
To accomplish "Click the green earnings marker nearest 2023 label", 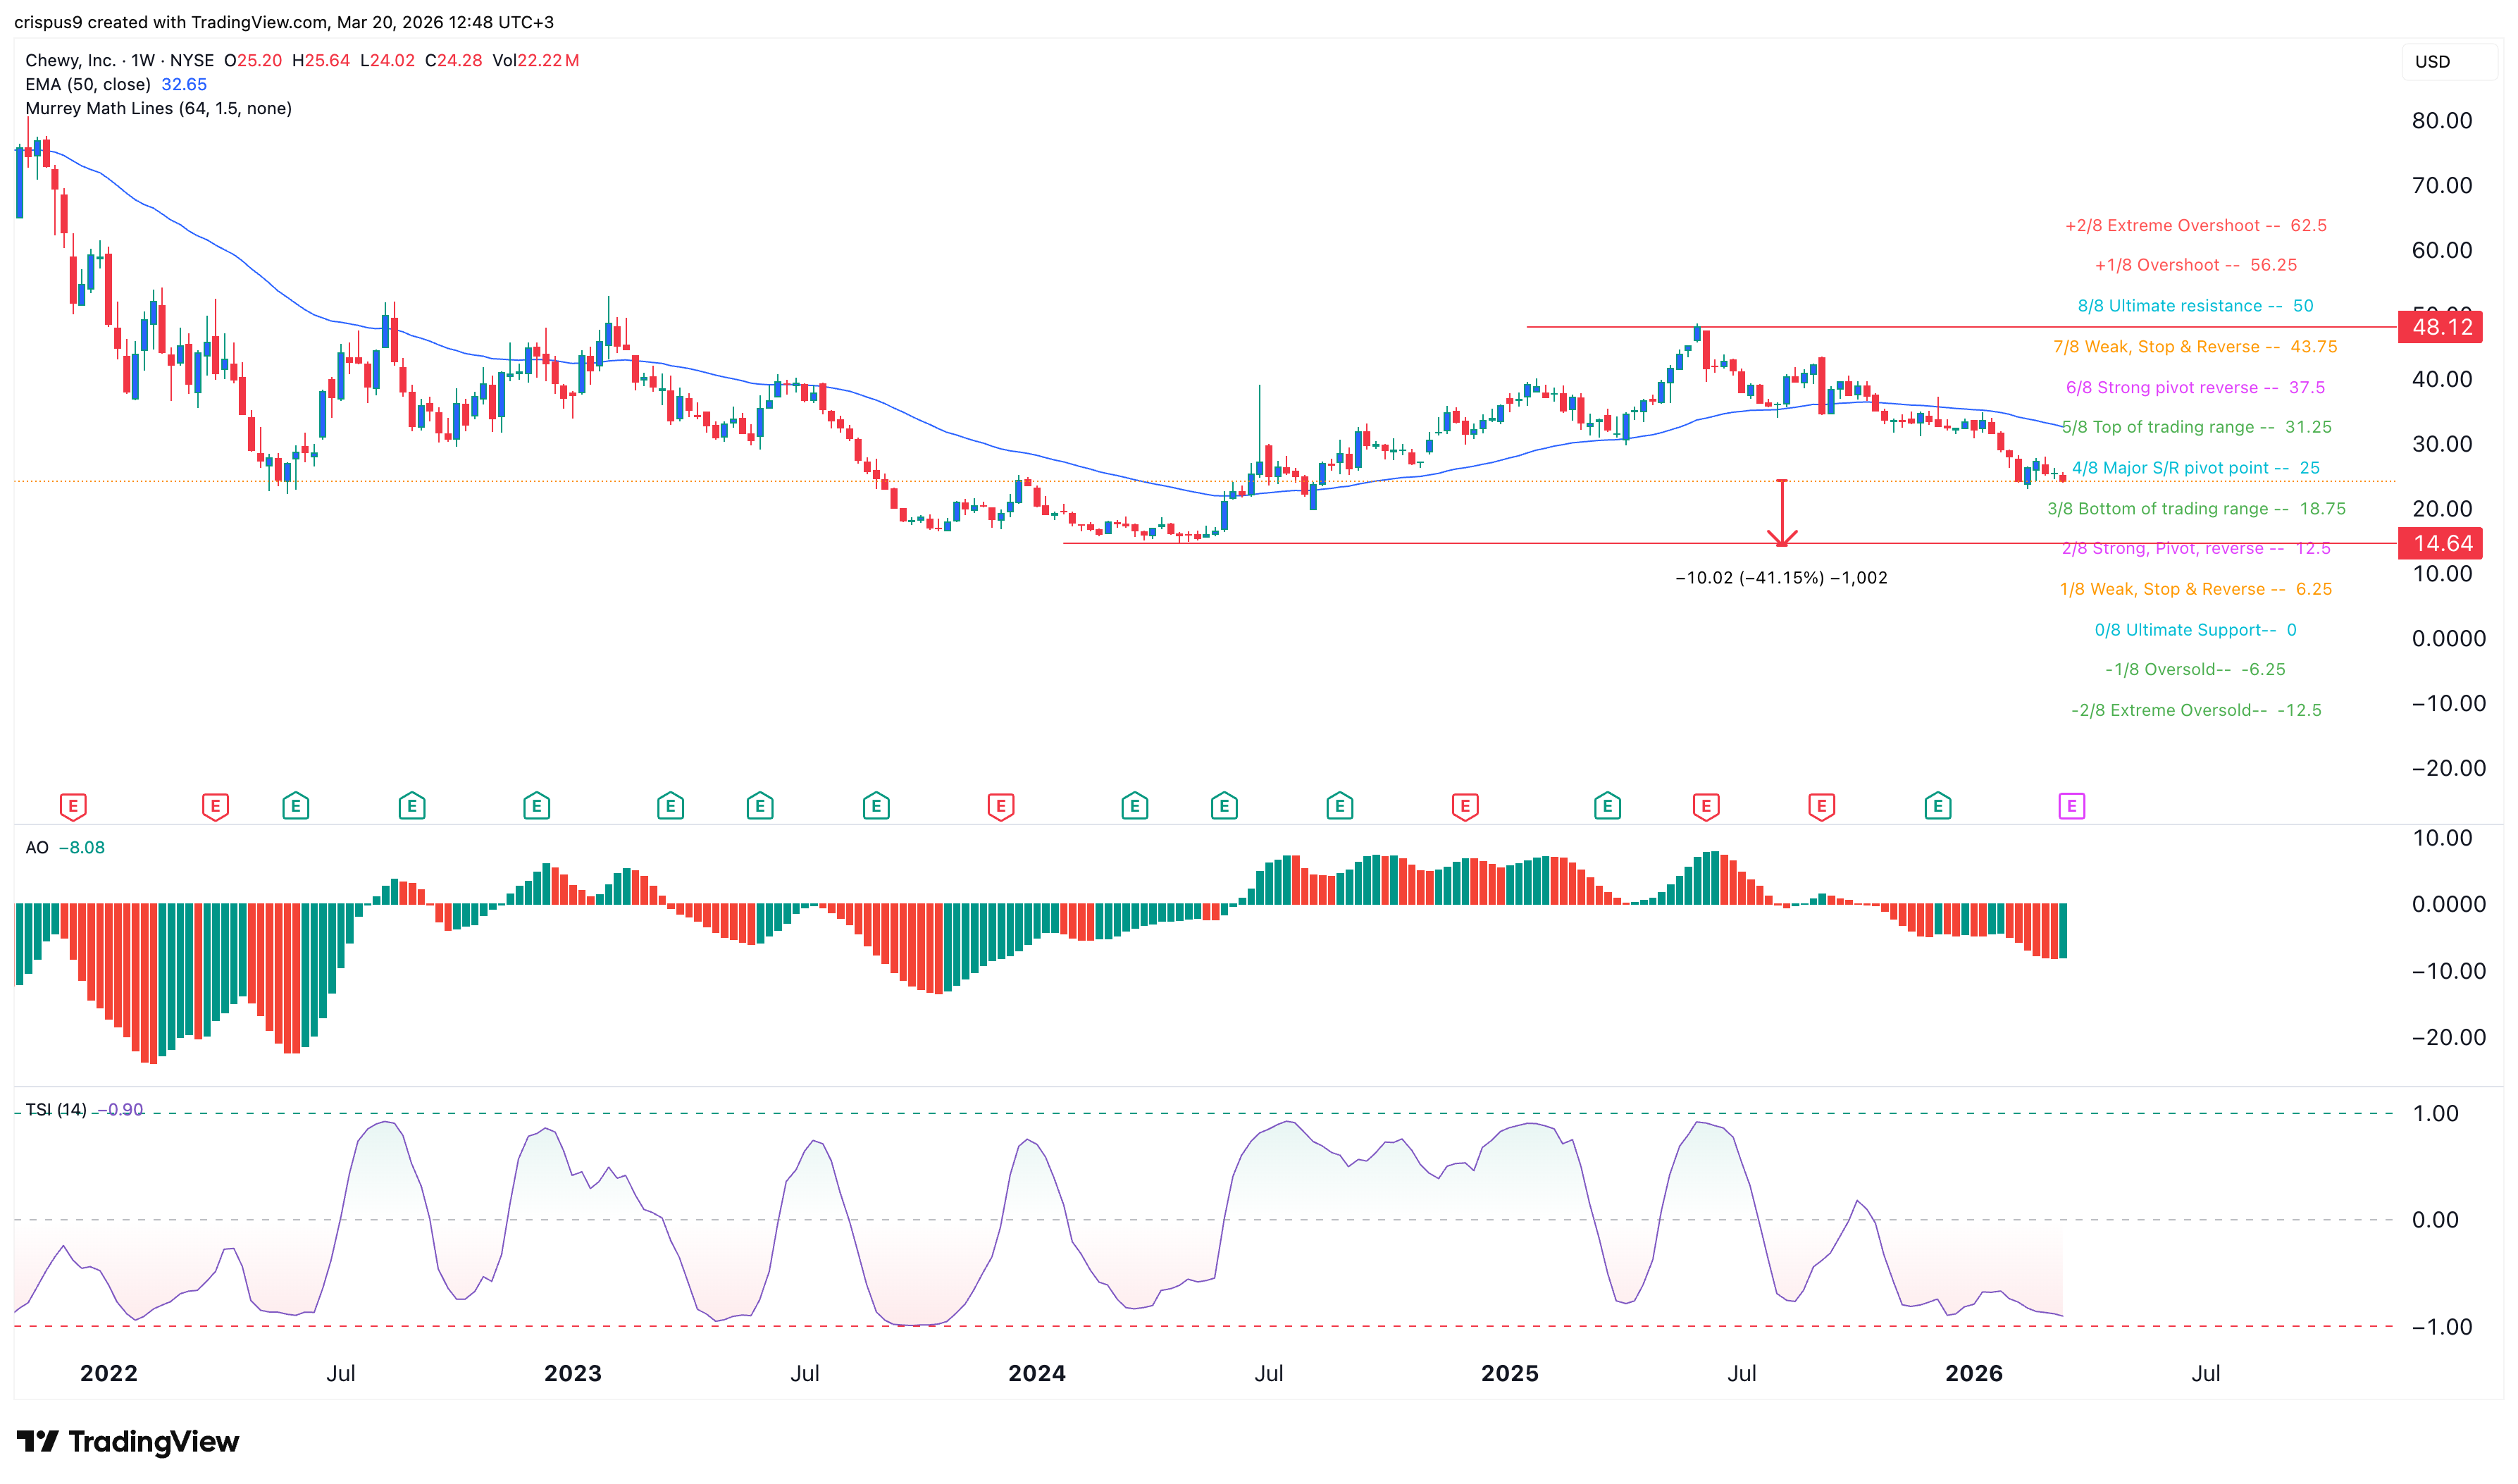I will point(535,806).
